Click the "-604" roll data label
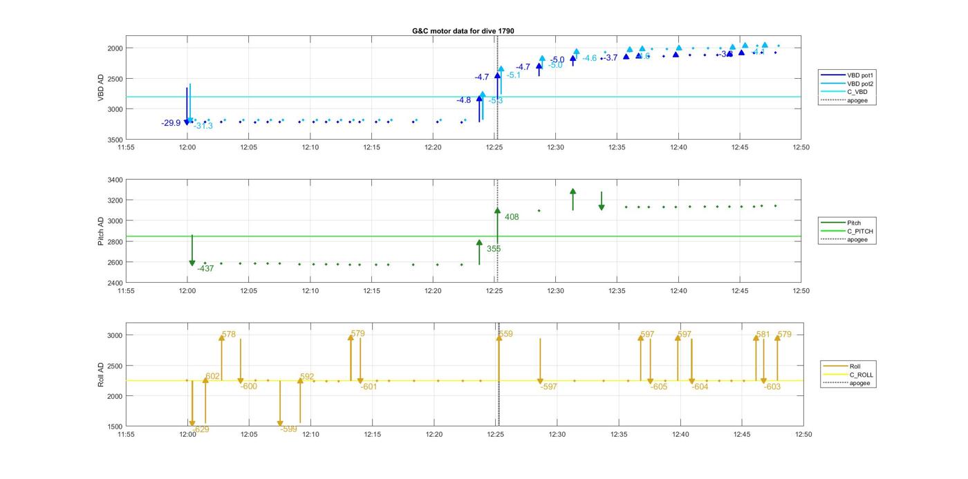 pos(700,386)
